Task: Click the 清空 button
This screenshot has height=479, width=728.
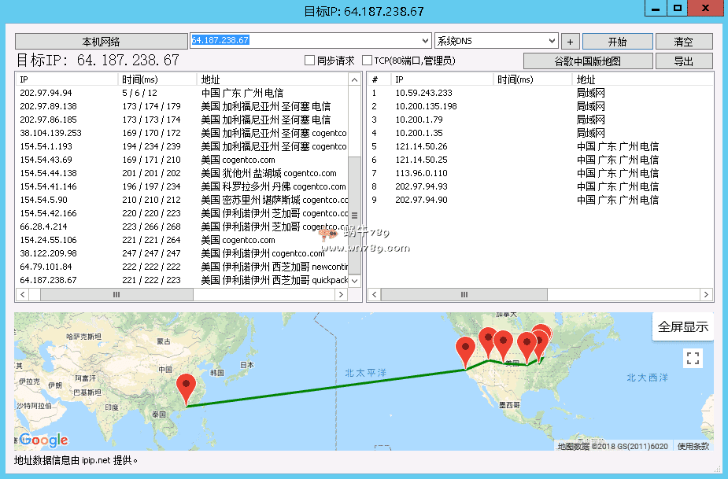Action: pyautogui.click(x=683, y=42)
